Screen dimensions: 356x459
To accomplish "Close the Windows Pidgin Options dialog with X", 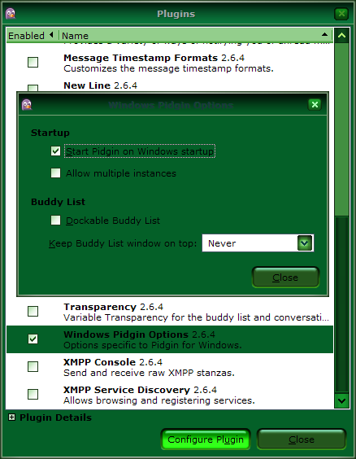I will pos(315,104).
